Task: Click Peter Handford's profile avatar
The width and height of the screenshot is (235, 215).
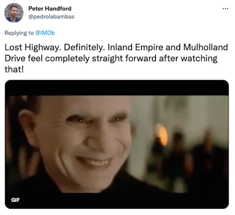Action: coord(14,13)
